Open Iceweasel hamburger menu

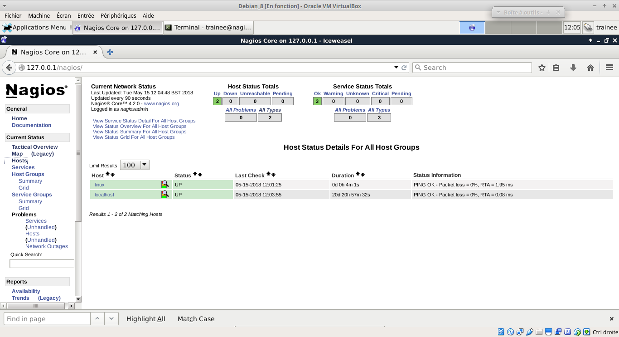(609, 68)
